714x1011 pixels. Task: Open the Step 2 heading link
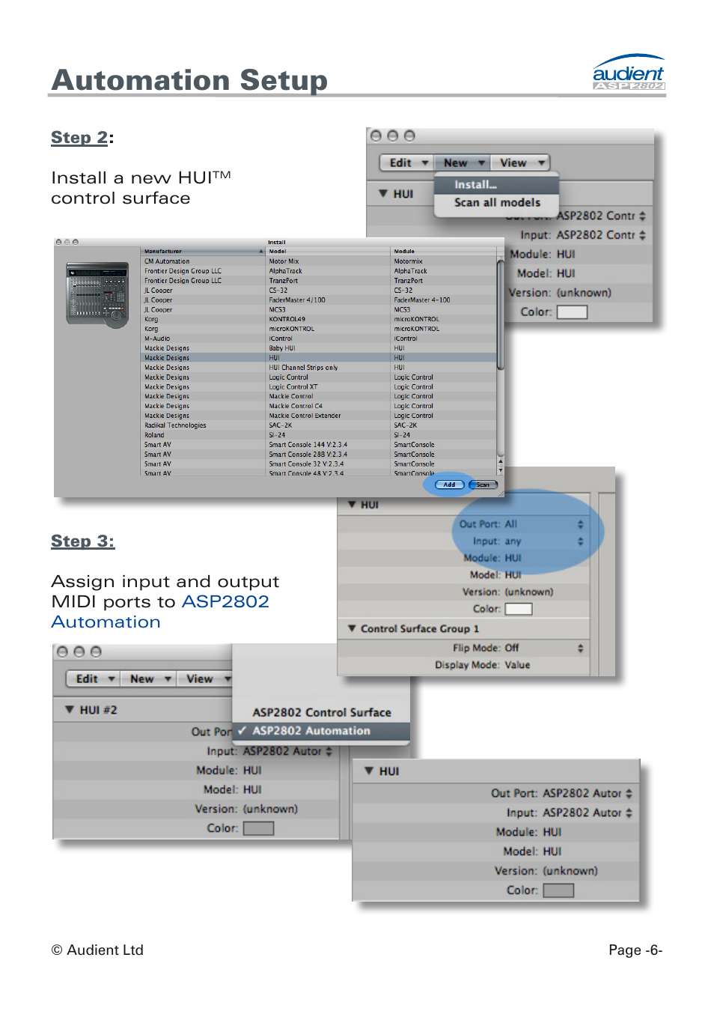pos(79,138)
